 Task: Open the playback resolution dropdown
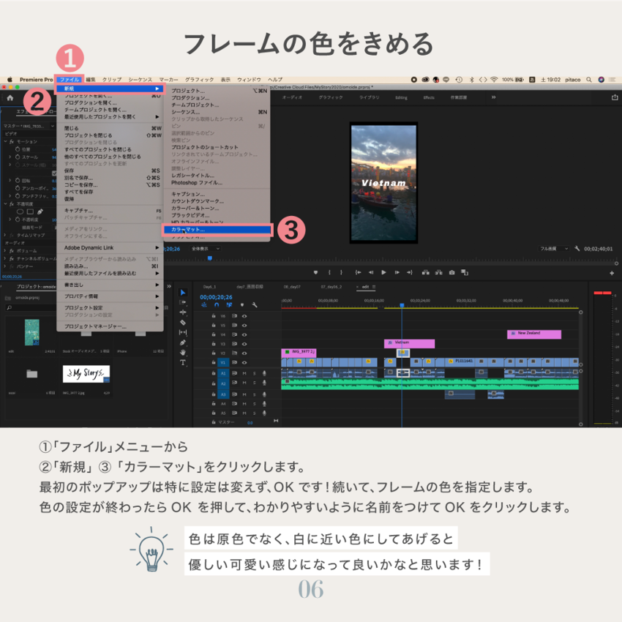pos(554,249)
